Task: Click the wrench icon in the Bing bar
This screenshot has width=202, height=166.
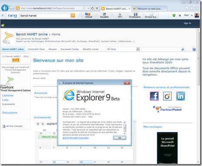Action: coord(180,15)
